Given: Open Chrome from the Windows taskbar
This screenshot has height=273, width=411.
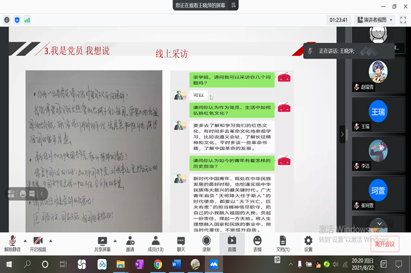Looking at the screenshot, I should tap(158, 265).
